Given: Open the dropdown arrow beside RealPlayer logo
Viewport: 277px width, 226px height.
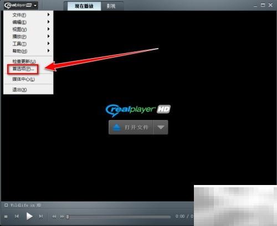Looking at the screenshot, I should click(35, 6).
